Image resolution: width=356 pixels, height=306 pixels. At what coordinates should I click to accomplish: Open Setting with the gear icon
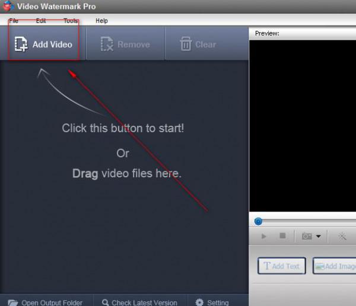click(x=212, y=302)
